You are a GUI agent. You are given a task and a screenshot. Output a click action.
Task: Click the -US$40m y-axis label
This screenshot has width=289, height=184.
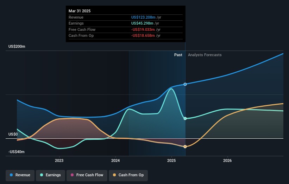coord(17,152)
